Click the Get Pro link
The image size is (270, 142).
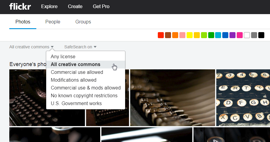coord(101,7)
